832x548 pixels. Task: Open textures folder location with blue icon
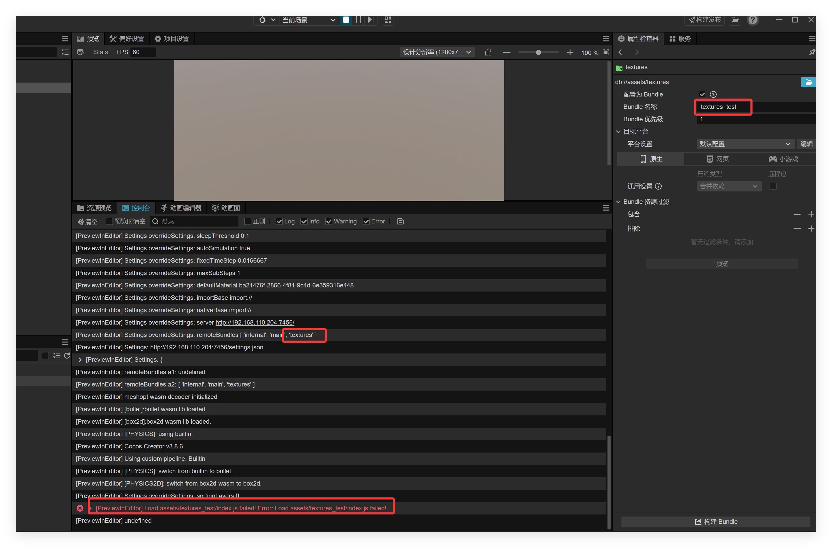pyautogui.click(x=808, y=82)
